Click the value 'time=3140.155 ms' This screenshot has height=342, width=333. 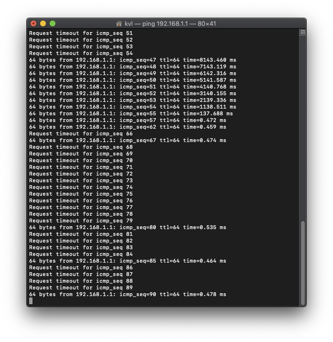(210, 93)
